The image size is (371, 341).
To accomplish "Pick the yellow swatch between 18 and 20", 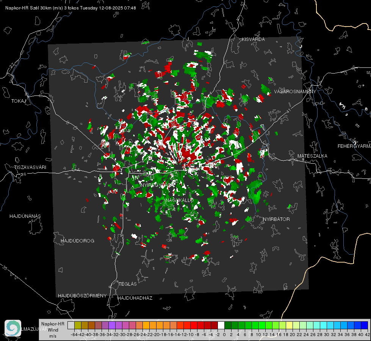I will 289,325.
